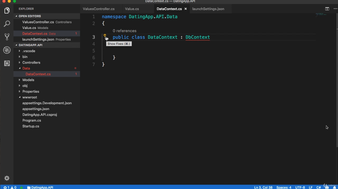
Task: Click the notifications bell in status bar
Action: 334,187
